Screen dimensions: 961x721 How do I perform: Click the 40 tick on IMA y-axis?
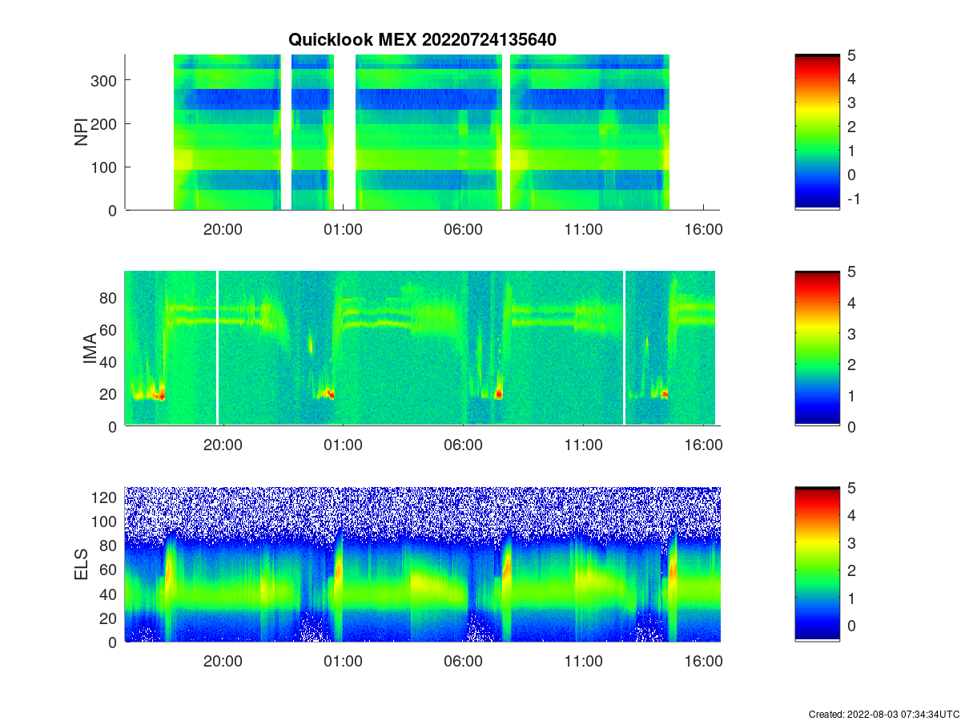[x=110, y=362]
